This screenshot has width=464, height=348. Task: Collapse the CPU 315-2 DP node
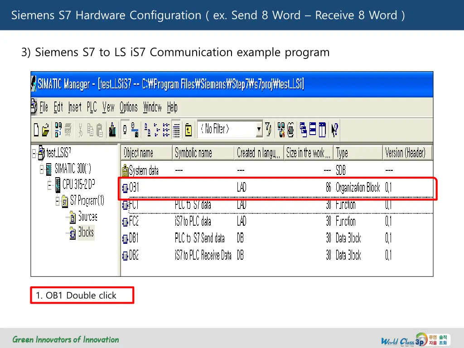coord(49,185)
